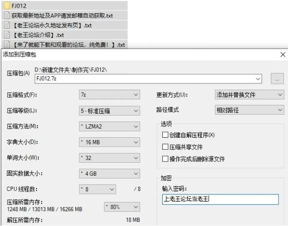Click the icon of 【老王论坛介绍】.txt
288x226 pixels.
point(7,35)
